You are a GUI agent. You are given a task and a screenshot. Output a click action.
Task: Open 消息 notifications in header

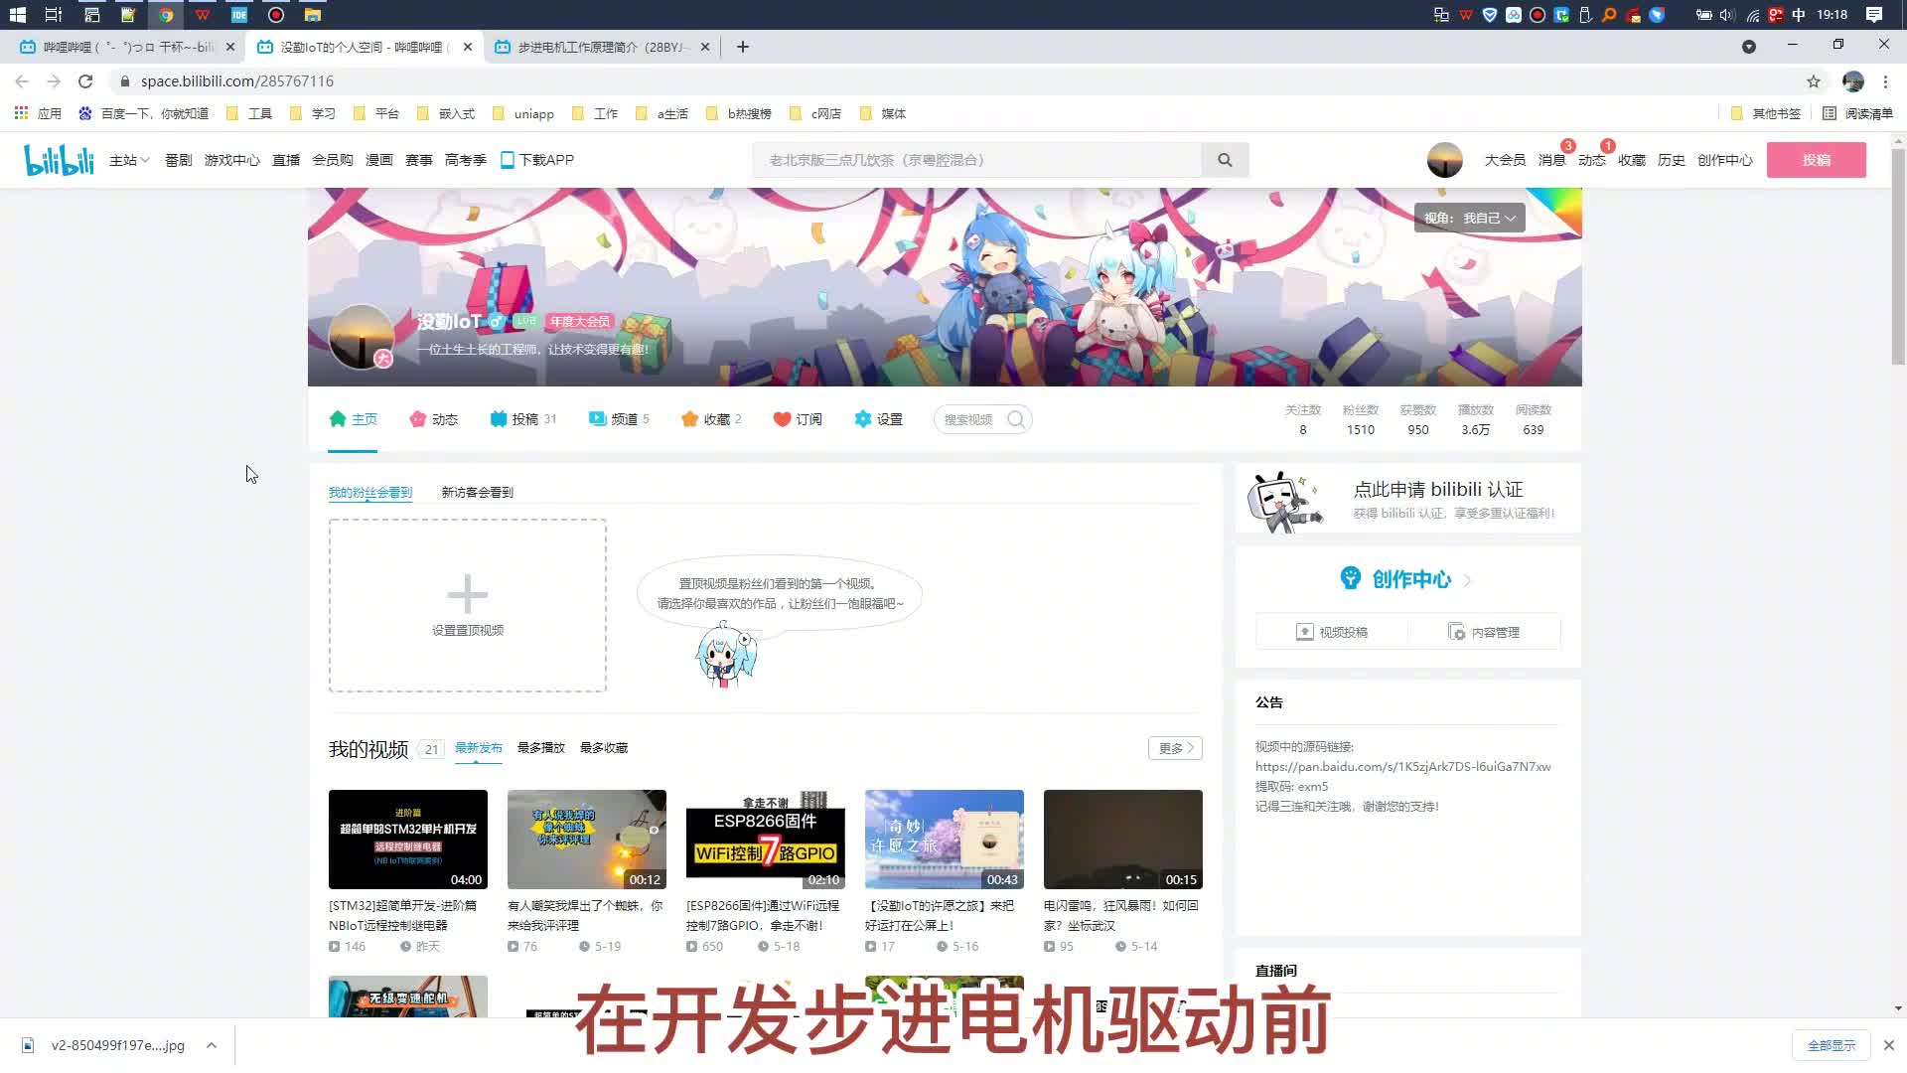(x=1551, y=160)
